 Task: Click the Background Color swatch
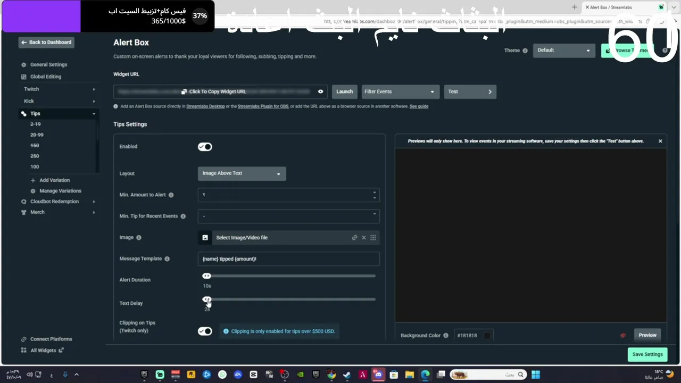click(x=487, y=336)
